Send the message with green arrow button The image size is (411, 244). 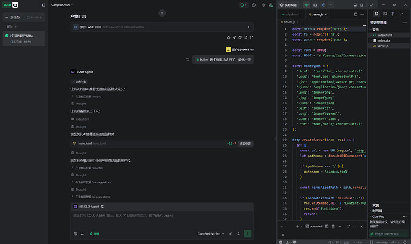coord(247,233)
